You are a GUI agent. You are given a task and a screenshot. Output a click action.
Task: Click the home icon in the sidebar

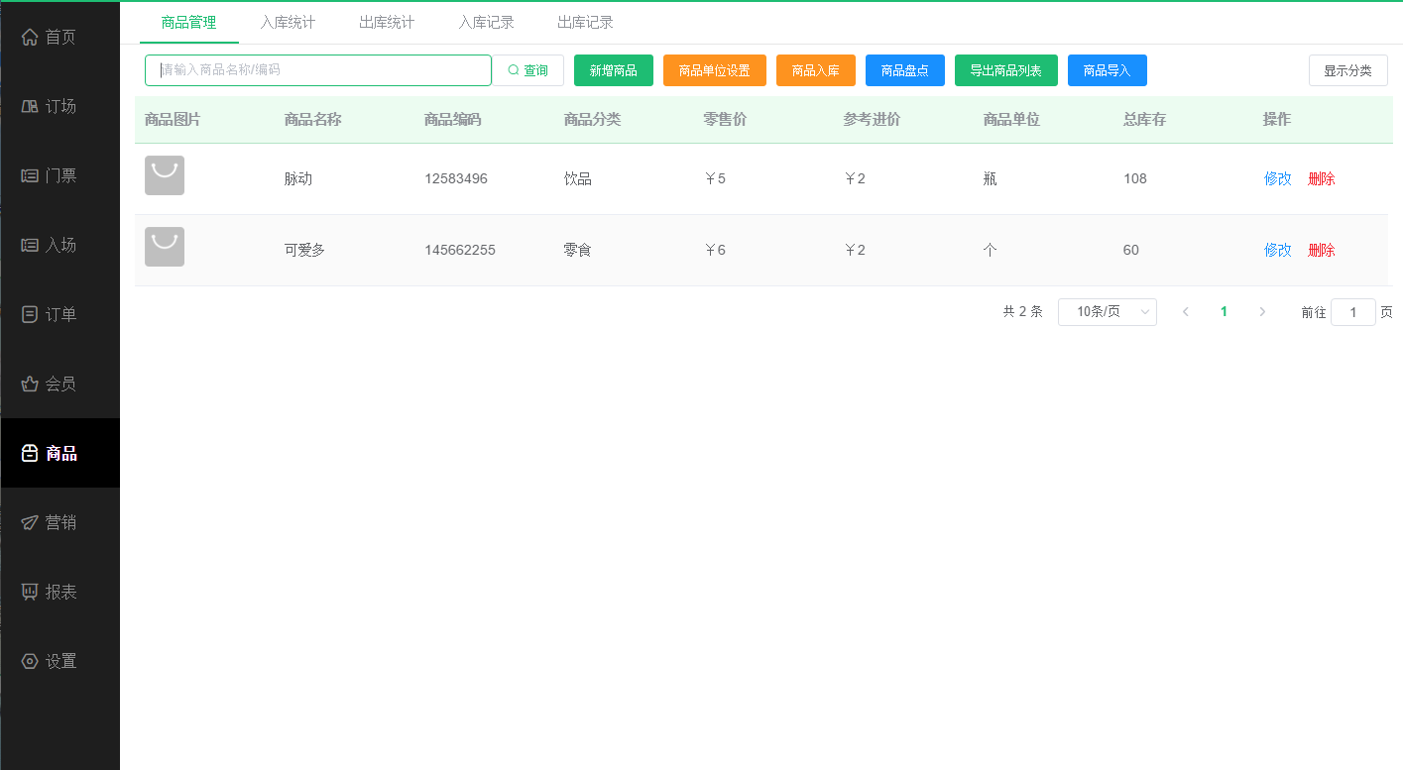click(30, 37)
